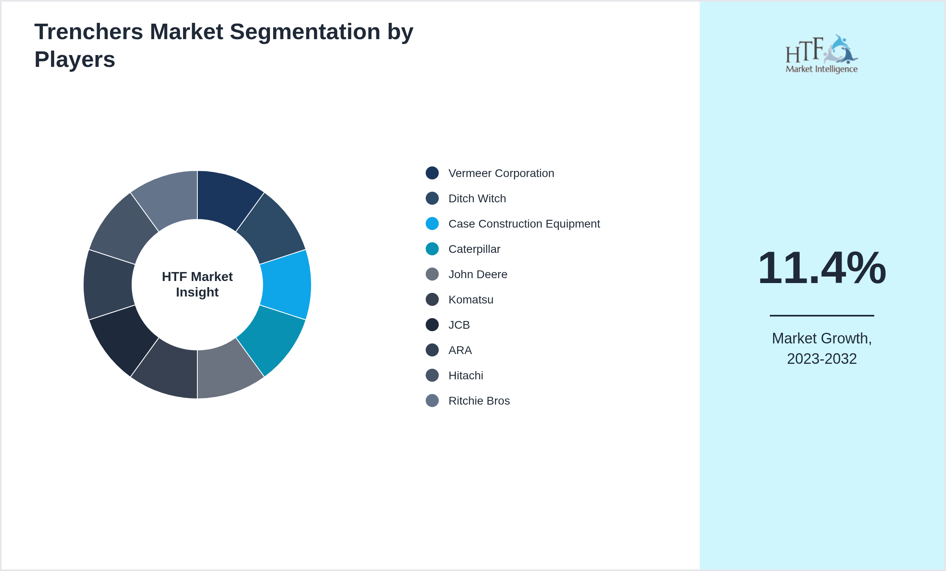Click the HTF Market Intelligence logo
946x571 pixels.
pyautogui.click(x=822, y=54)
